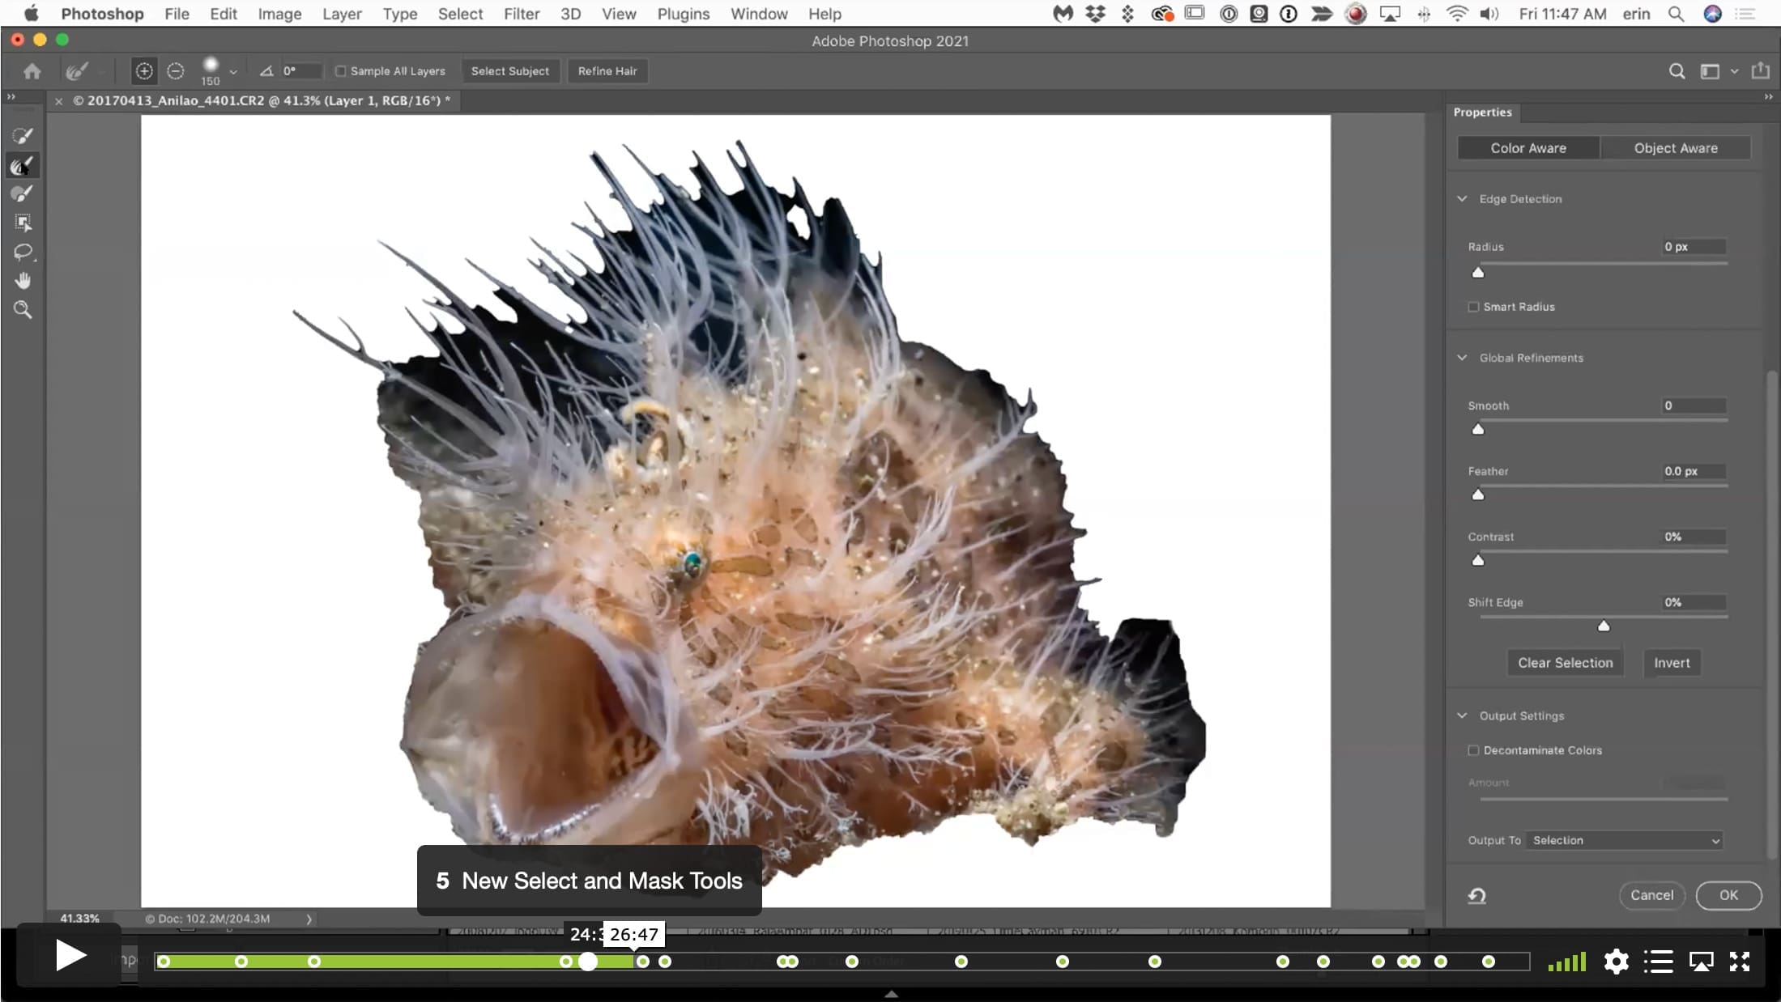Open the Output To dropdown
1781x1002 pixels.
point(1625,840)
